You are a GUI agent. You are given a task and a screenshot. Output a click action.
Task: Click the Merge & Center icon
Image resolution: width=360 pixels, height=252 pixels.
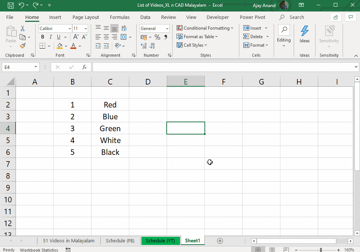[x=124, y=37]
